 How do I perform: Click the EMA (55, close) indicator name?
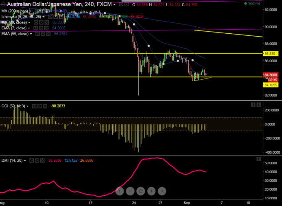click(x=15, y=34)
